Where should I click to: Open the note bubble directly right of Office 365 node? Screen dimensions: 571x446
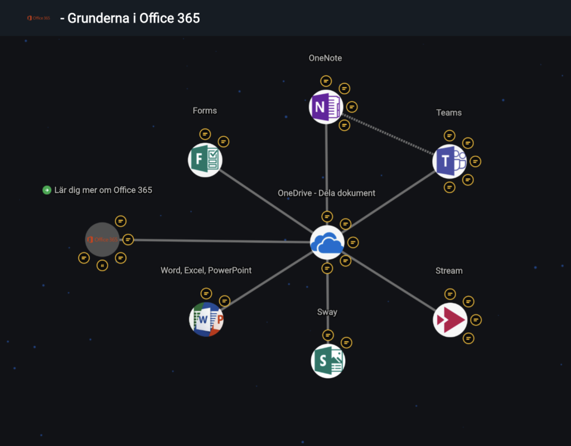click(x=128, y=240)
